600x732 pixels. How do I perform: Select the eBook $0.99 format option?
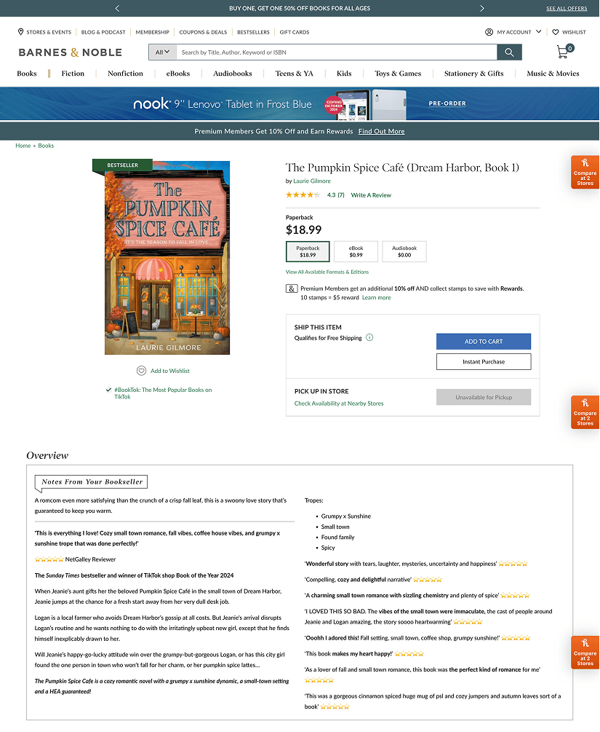[x=356, y=251]
